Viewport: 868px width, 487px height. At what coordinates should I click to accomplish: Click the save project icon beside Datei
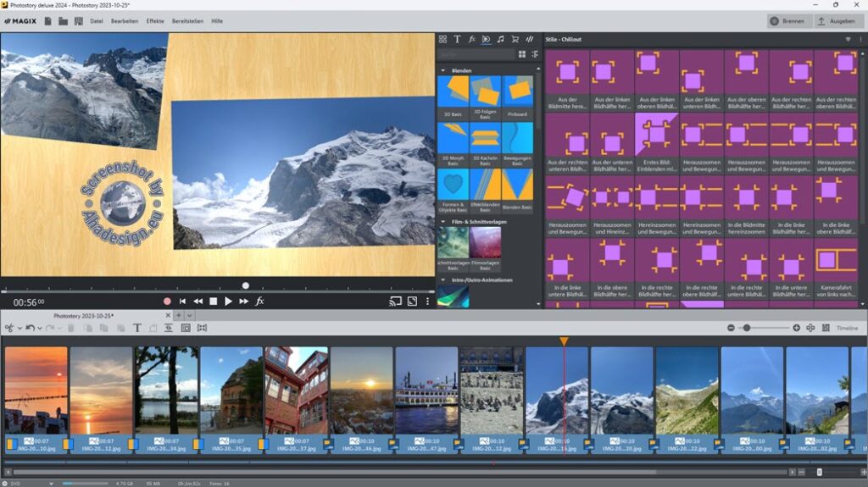[79, 21]
